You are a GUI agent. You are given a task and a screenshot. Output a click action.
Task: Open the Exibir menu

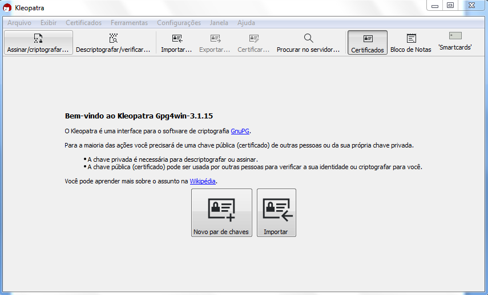pos(49,23)
